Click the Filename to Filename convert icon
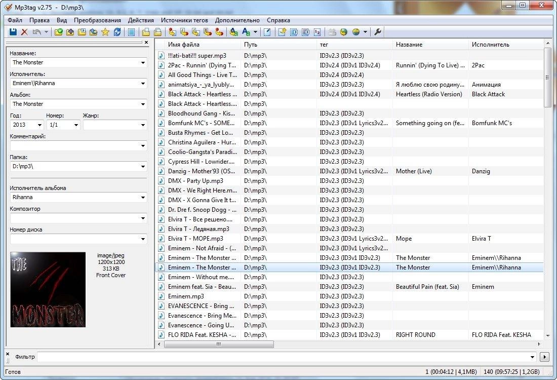The image size is (557, 380). click(x=196, y=32)
